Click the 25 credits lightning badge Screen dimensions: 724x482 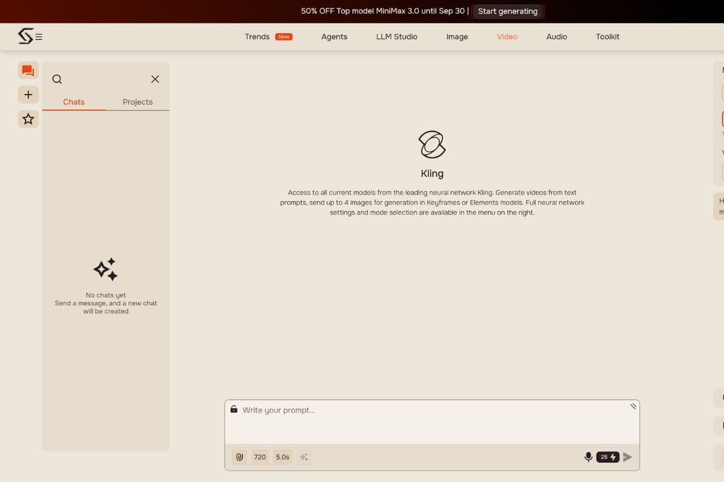pos(608,457)
